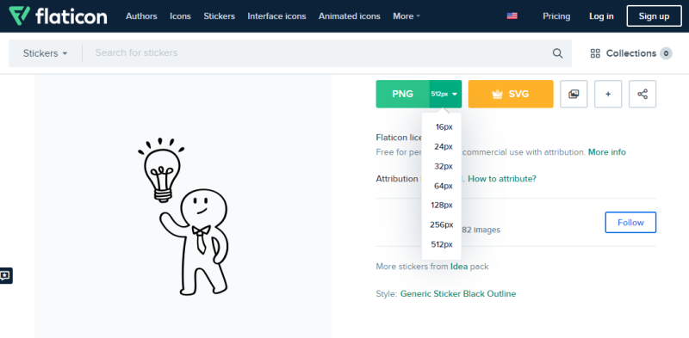Click the Follow button
This screenshot has width=689, height=338.
pyautogui.click(x=630, y=223)
